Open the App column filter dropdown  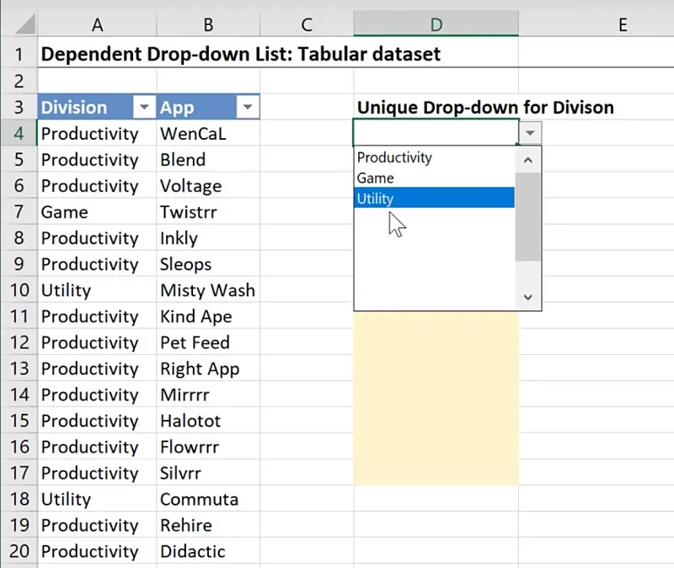[x=248, y=108]
